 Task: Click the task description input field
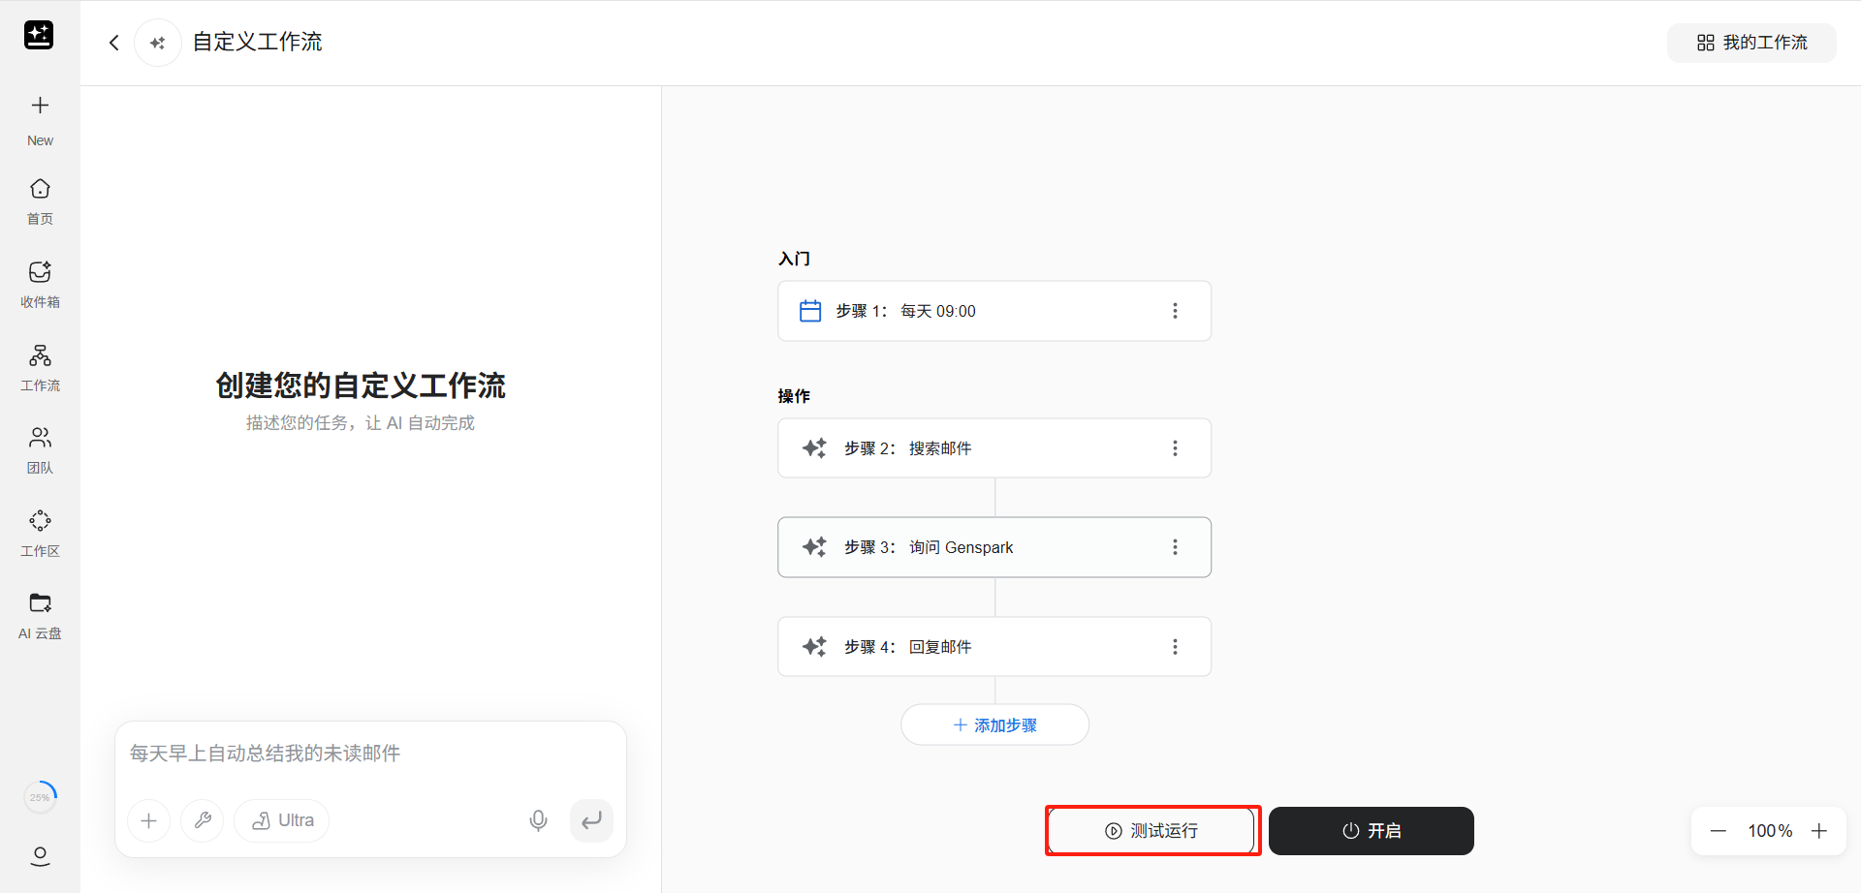[x=368, y=754]
